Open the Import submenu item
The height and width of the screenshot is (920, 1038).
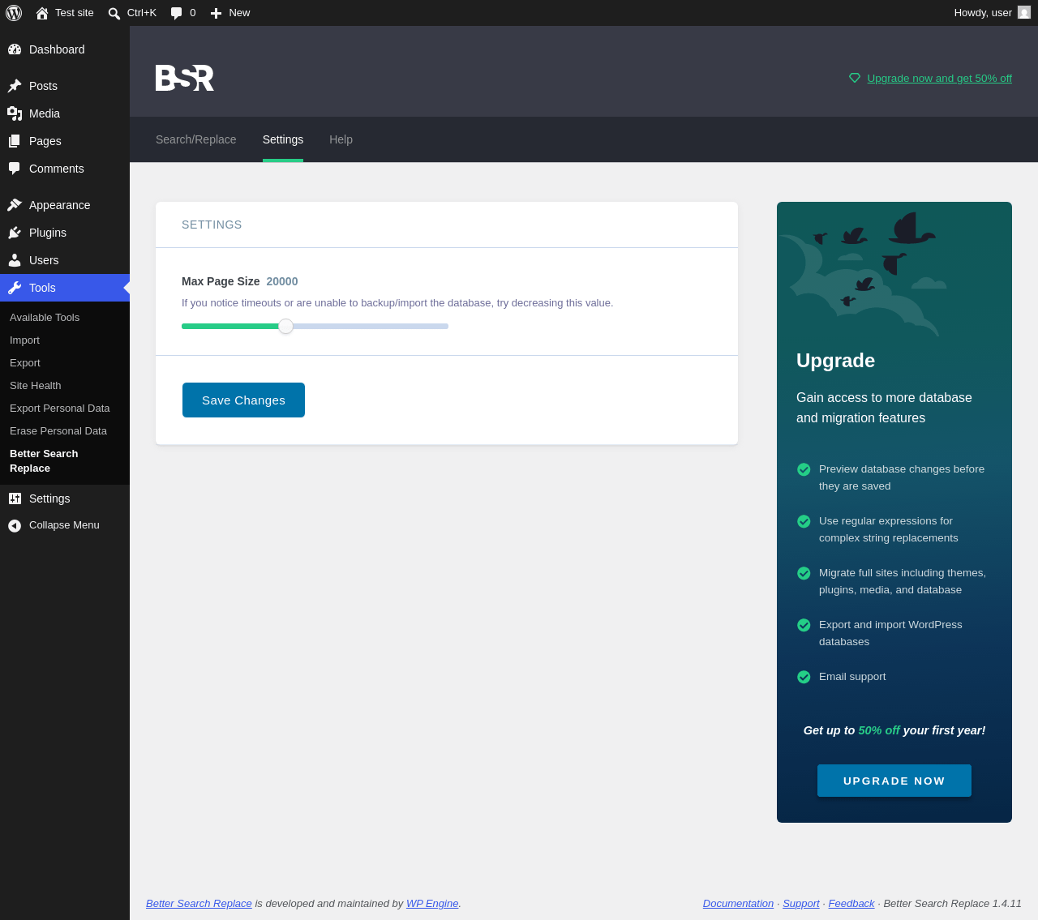coord(24,340)
